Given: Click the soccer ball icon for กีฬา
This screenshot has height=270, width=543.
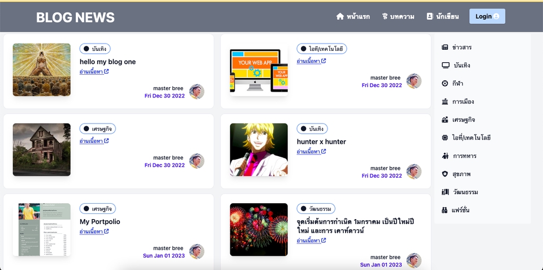Looking at the screenshot, I should coord(445,84).
